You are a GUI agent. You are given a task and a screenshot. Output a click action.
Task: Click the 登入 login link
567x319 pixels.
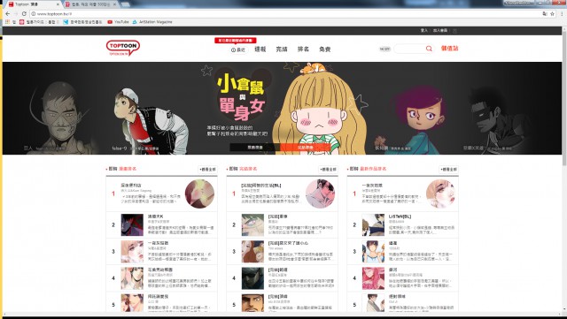(424, 31)
